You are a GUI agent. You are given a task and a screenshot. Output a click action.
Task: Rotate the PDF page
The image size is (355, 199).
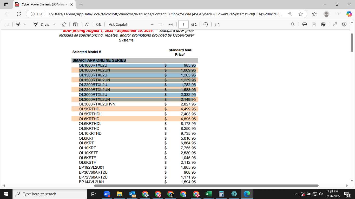tap(206, 24)
